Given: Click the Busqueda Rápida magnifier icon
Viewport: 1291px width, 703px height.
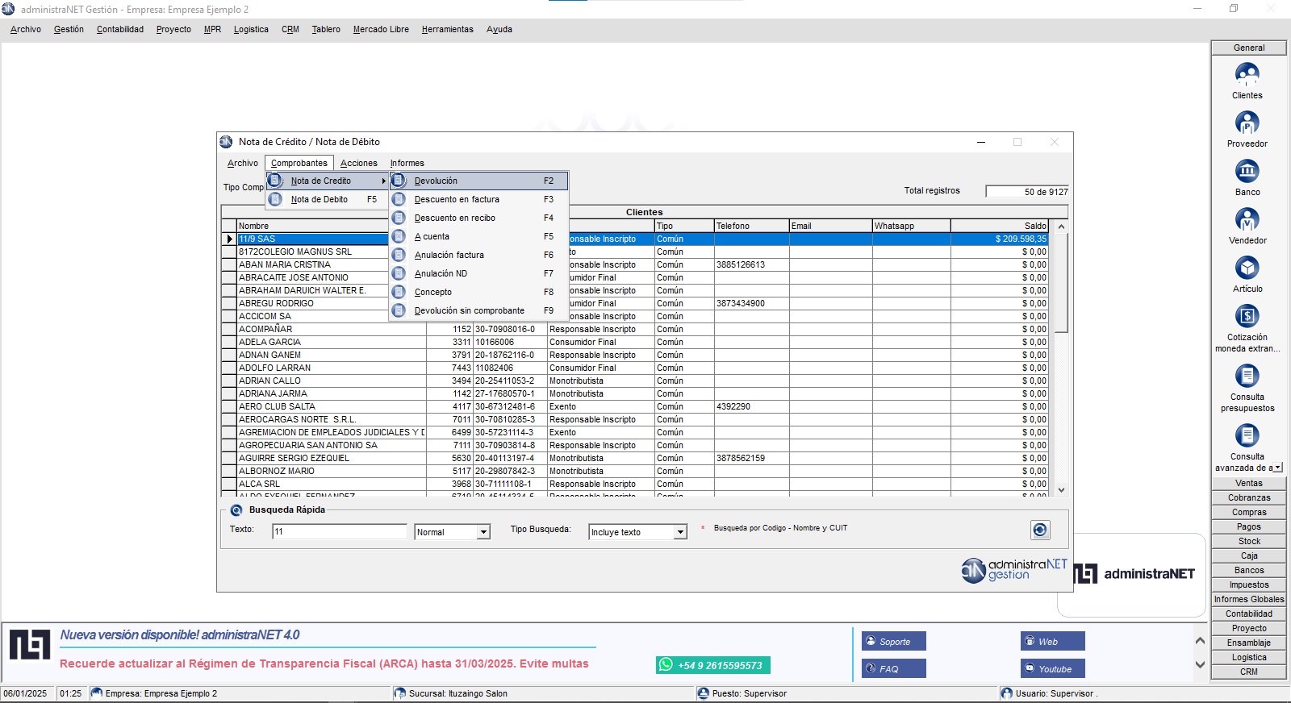Looking at the screenshot, I should click(236, 510).
